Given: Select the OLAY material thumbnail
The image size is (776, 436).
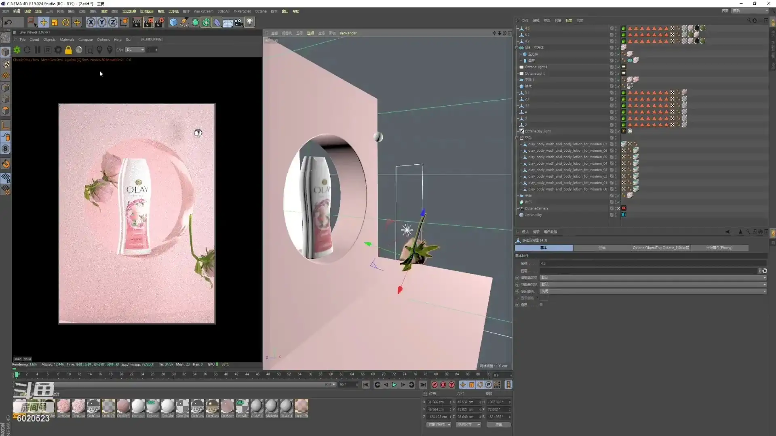Looking at the screenshot, I should tap(257, 407).
